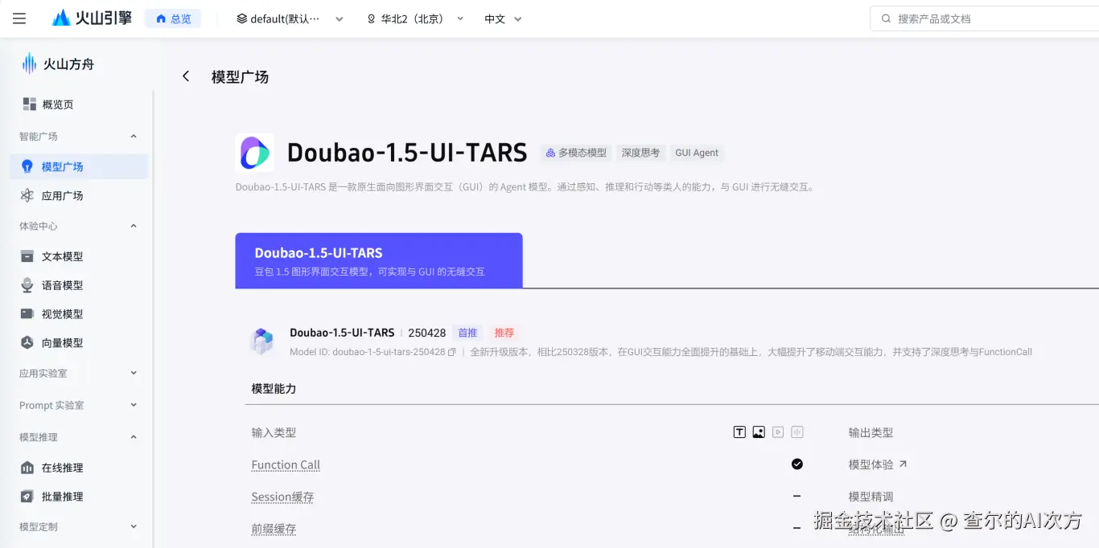Click the 前缀缓存 label
Image resolution: width=1099 pixels, height=548 pixels.
click(274, 529)
